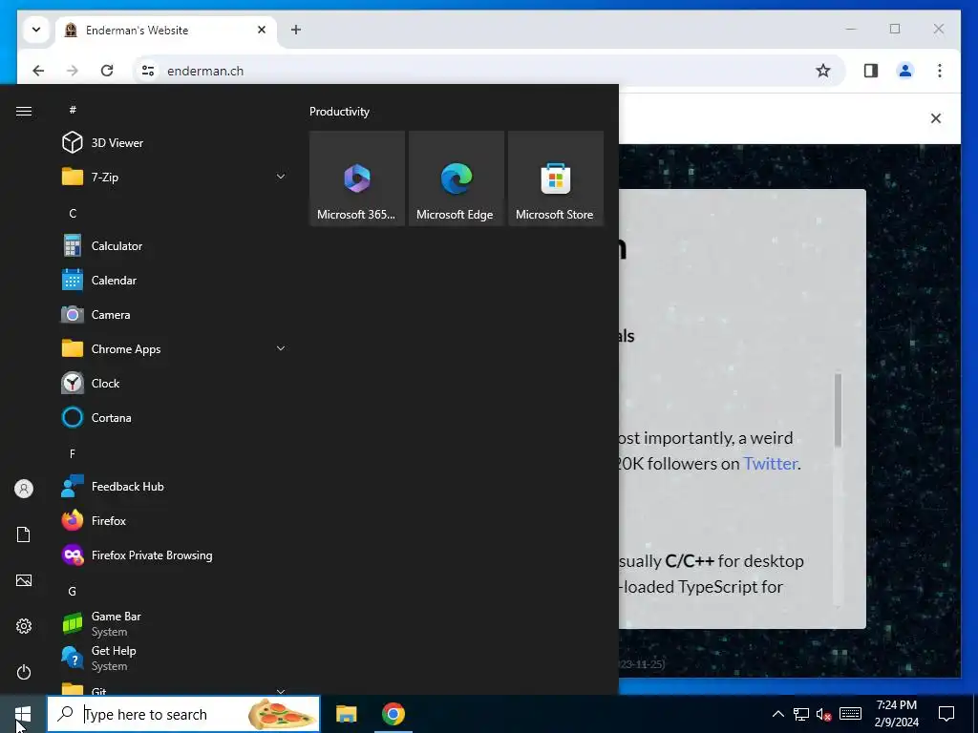This screenshot has height=733, width=978.
Task: Open Chrome's three-dot menu
Action: point(940,71)
